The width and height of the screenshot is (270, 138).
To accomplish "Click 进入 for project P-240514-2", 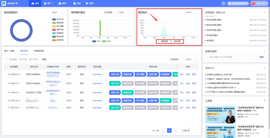I will tap(182, 74).
